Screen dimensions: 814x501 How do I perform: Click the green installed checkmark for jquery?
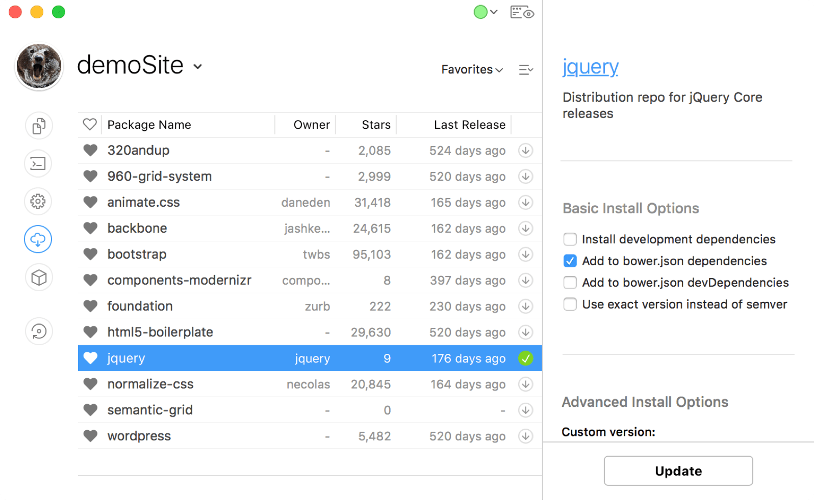coord(526,358)
